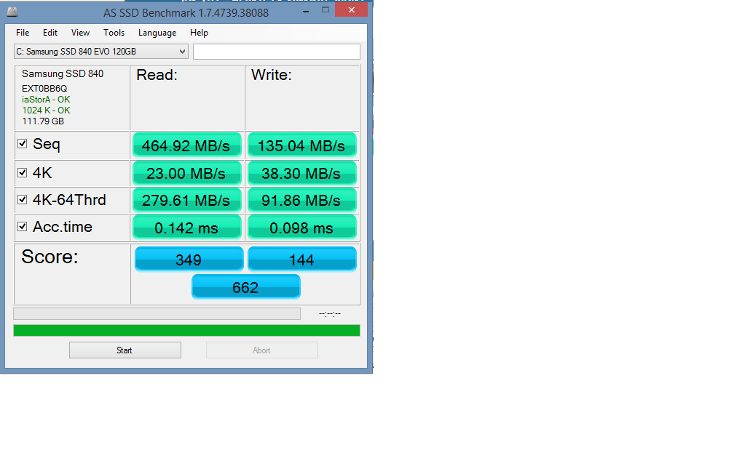The height and width of the screenshot is (458, 734).
Task: Click the Abort button
Action: tap(261, 350)
